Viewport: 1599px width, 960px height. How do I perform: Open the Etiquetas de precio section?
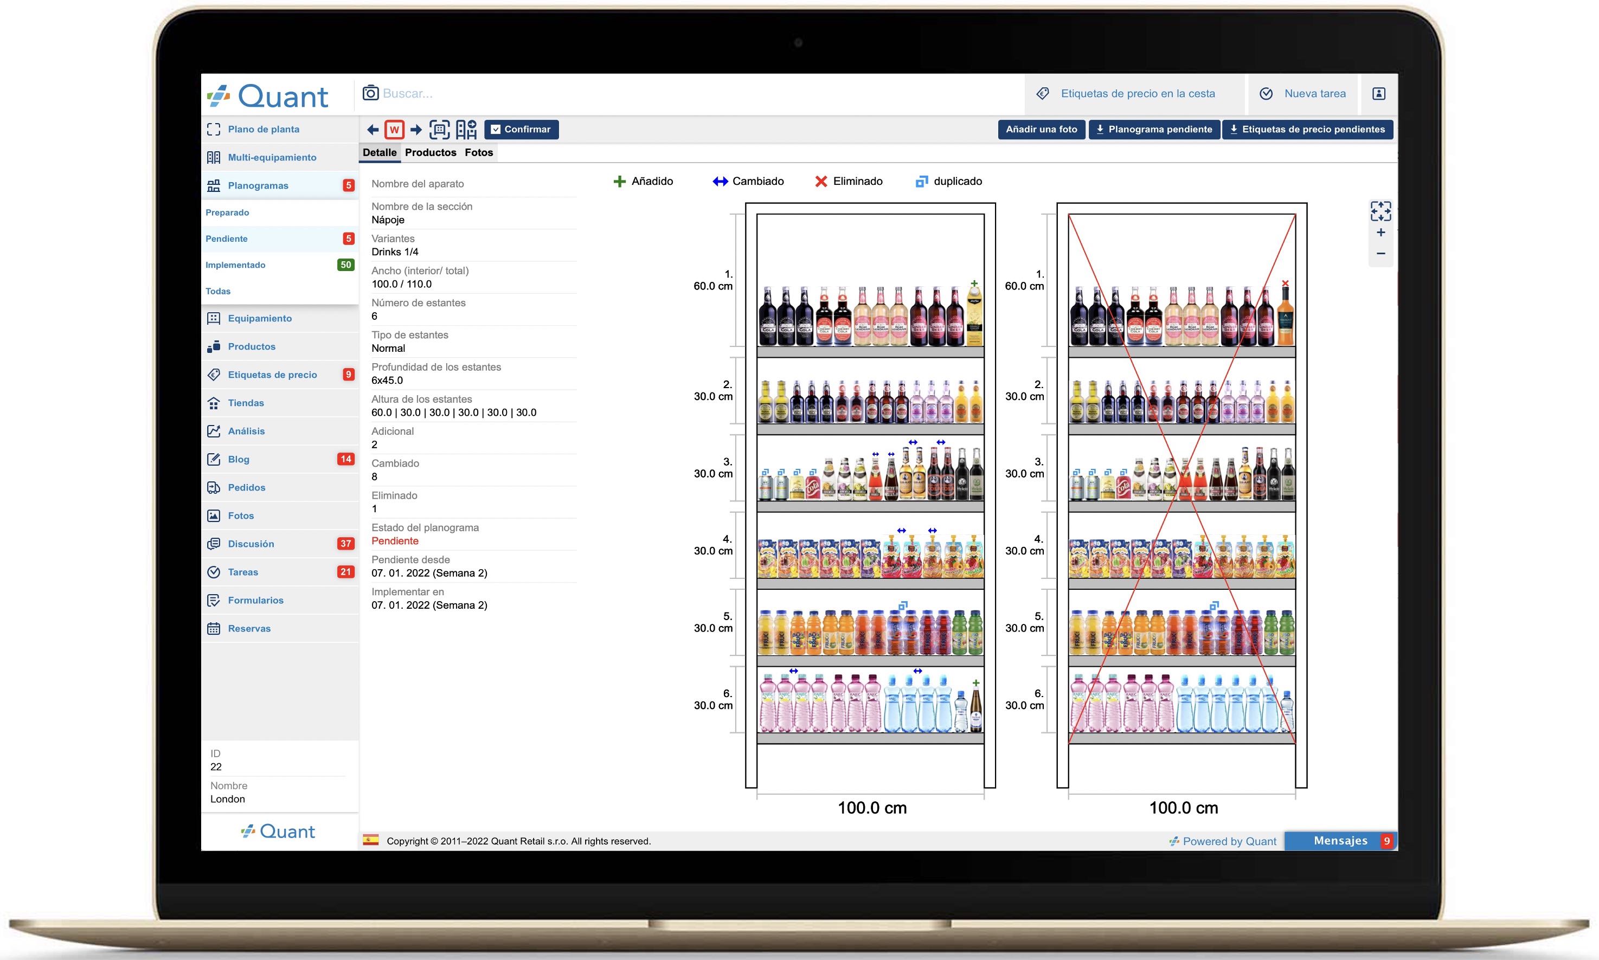272,374
